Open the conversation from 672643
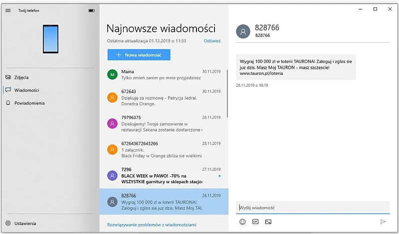The width and height of the screenshot is (399, 234). pyautogui.click(x=160, y=98)
